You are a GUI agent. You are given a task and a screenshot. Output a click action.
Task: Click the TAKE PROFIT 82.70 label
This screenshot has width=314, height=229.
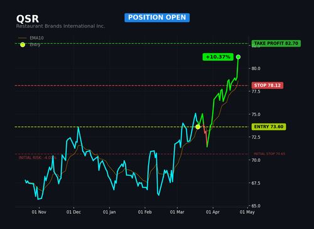[276, 43]
